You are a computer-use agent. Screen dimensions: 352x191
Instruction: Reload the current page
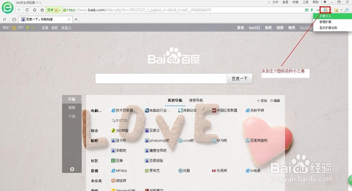click(x=27, y=10)
